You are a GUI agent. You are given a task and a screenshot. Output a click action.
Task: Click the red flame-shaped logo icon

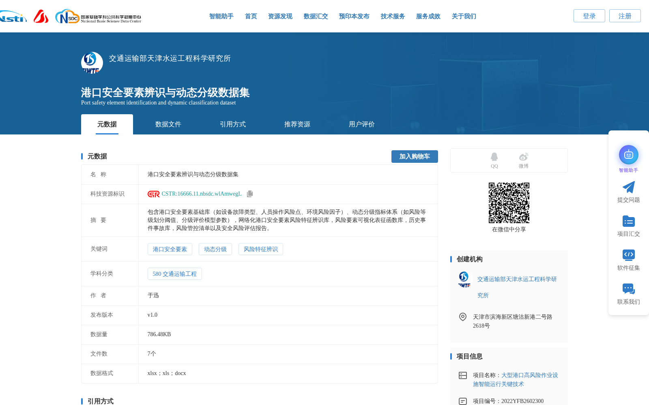(41, 16)
